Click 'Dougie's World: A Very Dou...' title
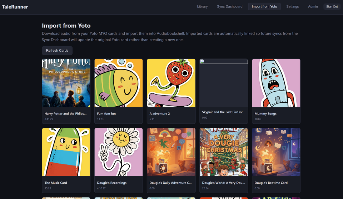343x199 pixels. (224, 183)
